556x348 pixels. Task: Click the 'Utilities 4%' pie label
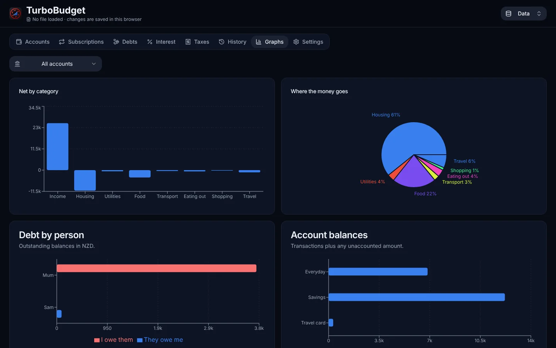[373, 182]
